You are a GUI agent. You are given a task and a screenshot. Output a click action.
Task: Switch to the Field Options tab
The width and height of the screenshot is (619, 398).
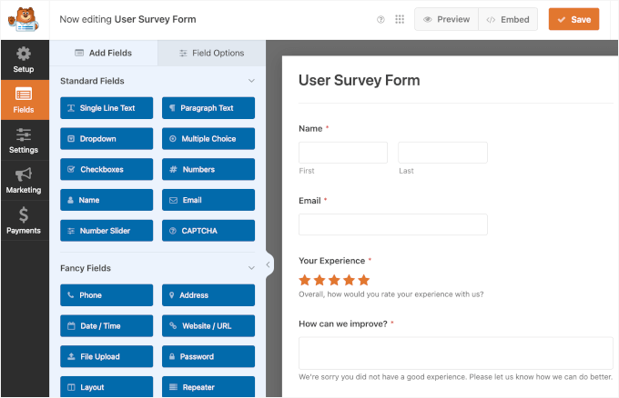tap(211, 53)
